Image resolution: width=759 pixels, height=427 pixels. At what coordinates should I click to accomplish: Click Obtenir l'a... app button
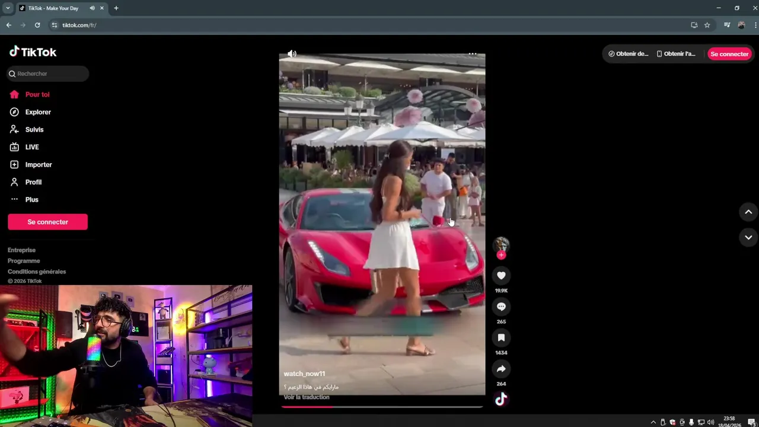click(x=676, y=54)
